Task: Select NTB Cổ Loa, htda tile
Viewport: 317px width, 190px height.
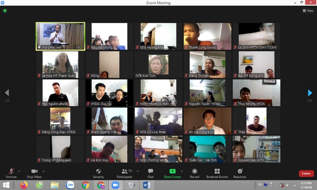Action: point(158,121)
